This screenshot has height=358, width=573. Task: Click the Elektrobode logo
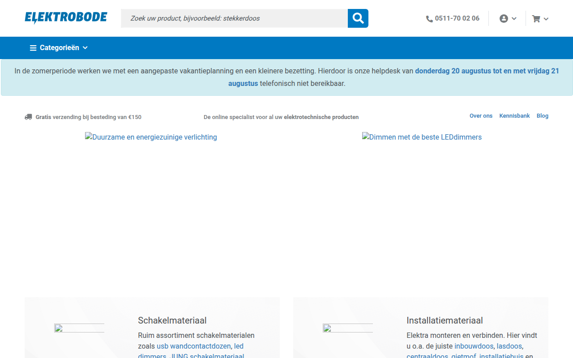click(x=66, y=18)
